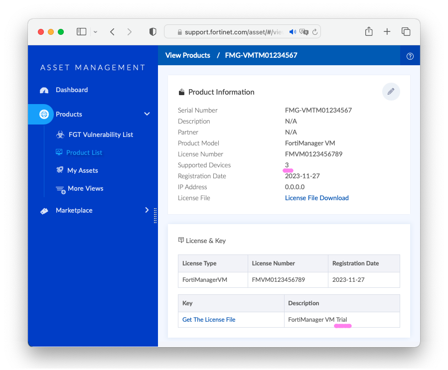Click the Safari sidebar toggle icon
Screen dimensions: 448x370
point(81,32)
